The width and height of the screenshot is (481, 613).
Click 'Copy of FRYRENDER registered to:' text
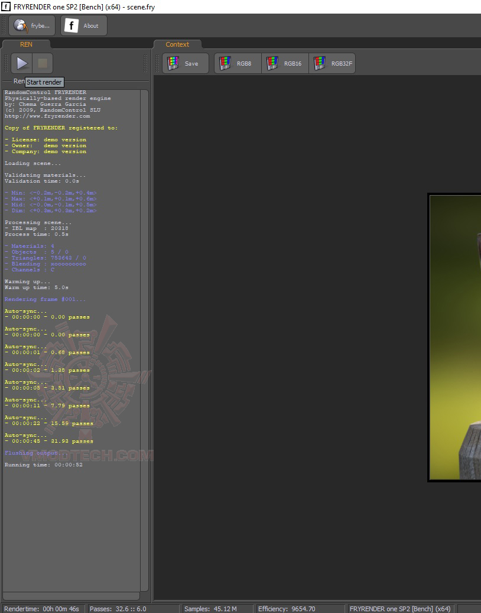pos(61,128)
